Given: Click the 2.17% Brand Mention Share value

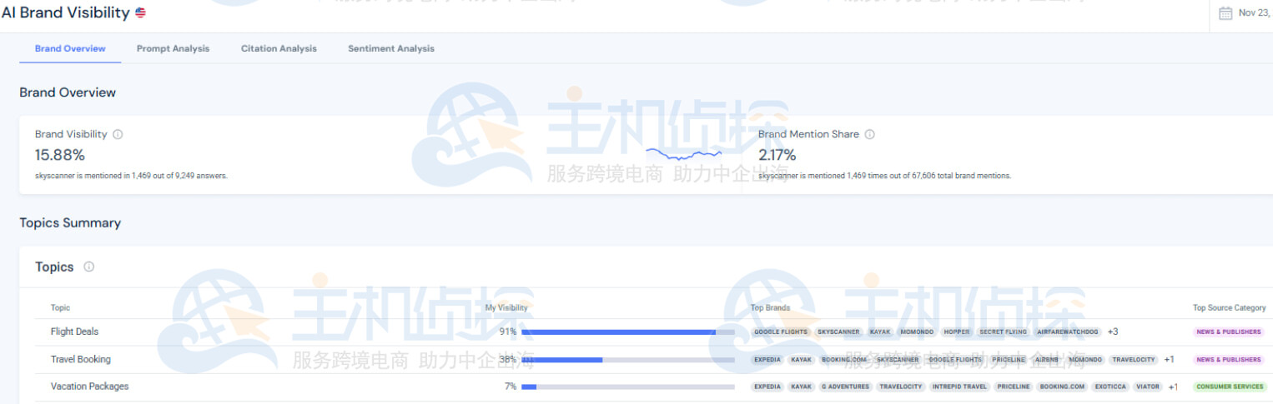Looking at the screenshot, I should pyautogui.click(x=777, y=155).
